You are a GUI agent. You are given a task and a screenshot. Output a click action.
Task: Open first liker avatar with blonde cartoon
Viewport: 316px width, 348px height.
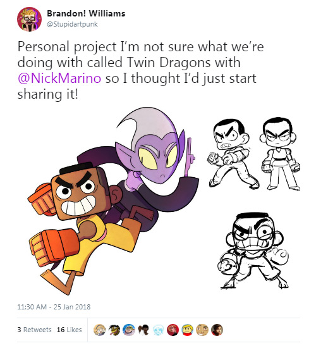click(x=100, y=330)
